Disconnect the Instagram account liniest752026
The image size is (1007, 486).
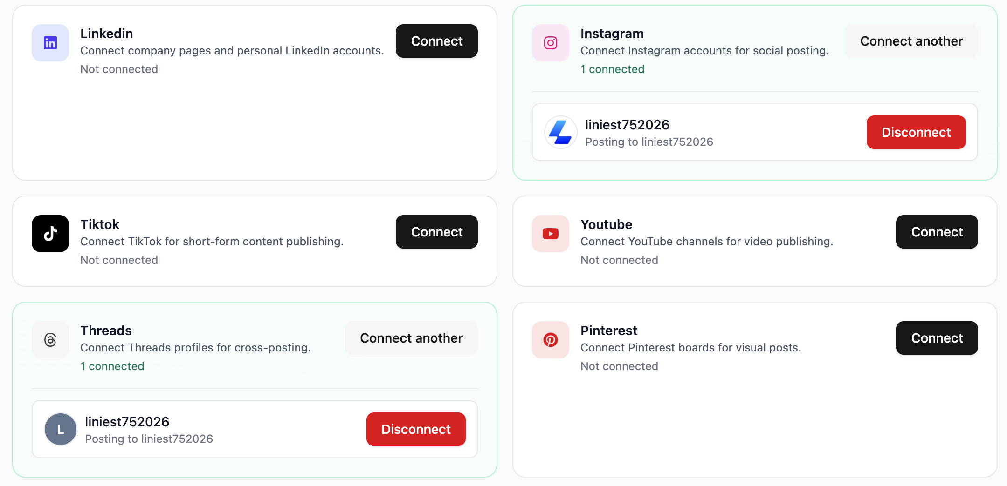[x=916, y=132]
